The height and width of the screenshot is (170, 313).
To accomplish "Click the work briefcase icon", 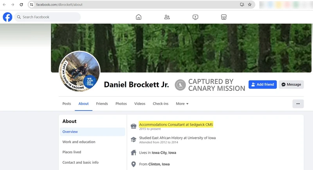I will [x=133, y=126].
